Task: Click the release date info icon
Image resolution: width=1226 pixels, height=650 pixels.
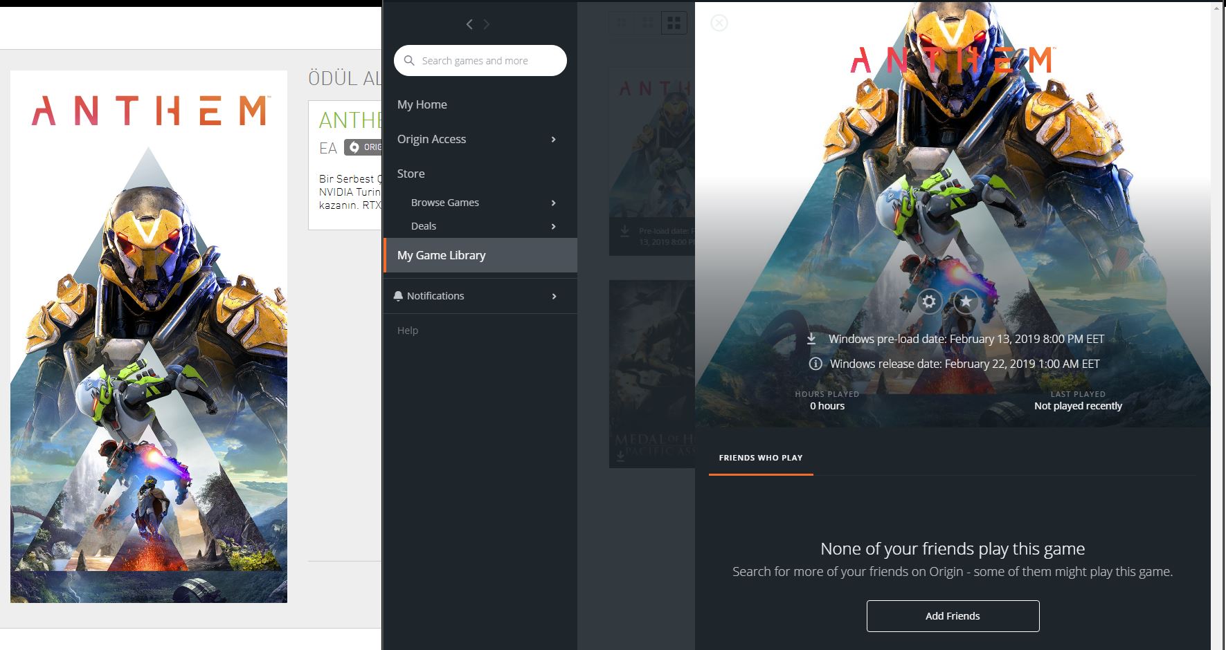Action: click(x=815, y=364)
